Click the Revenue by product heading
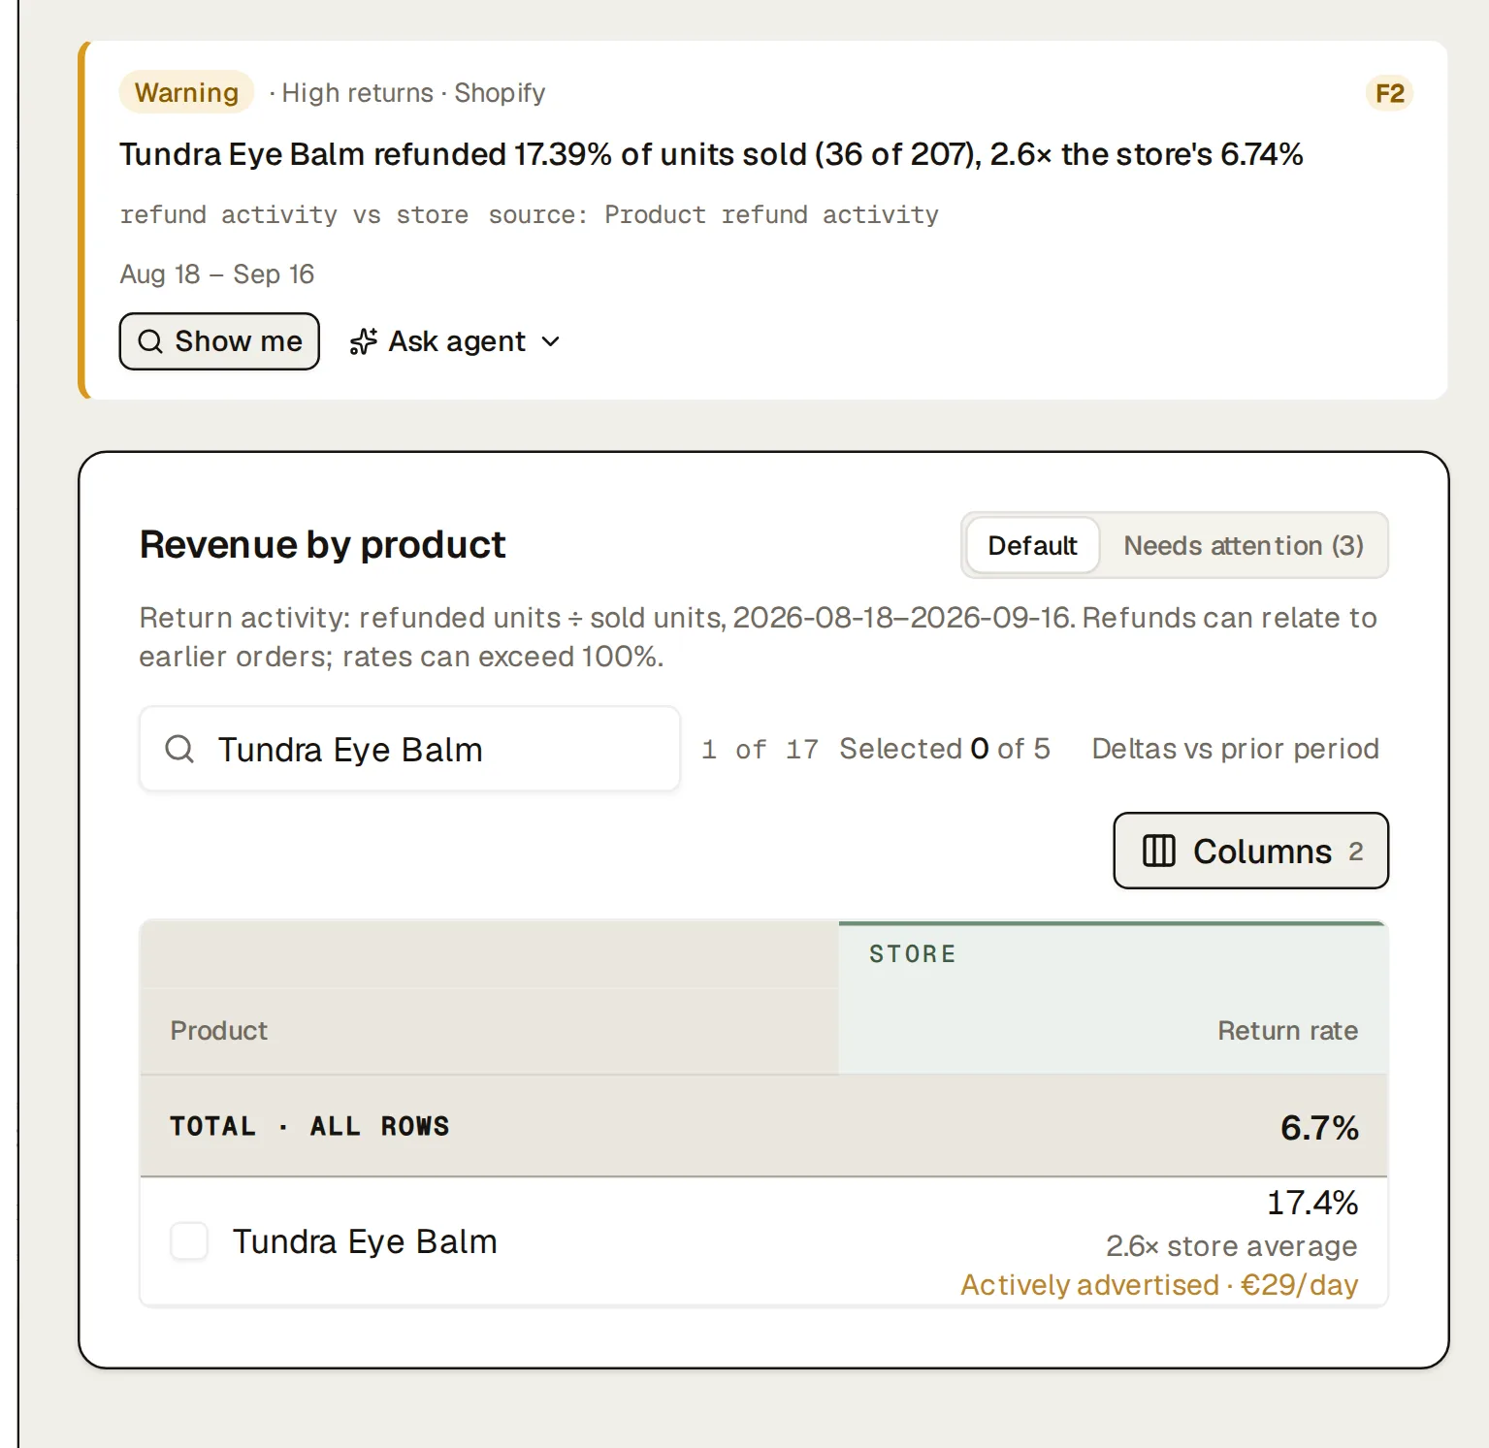The image size is (1489, 1448). click(322, 545)
